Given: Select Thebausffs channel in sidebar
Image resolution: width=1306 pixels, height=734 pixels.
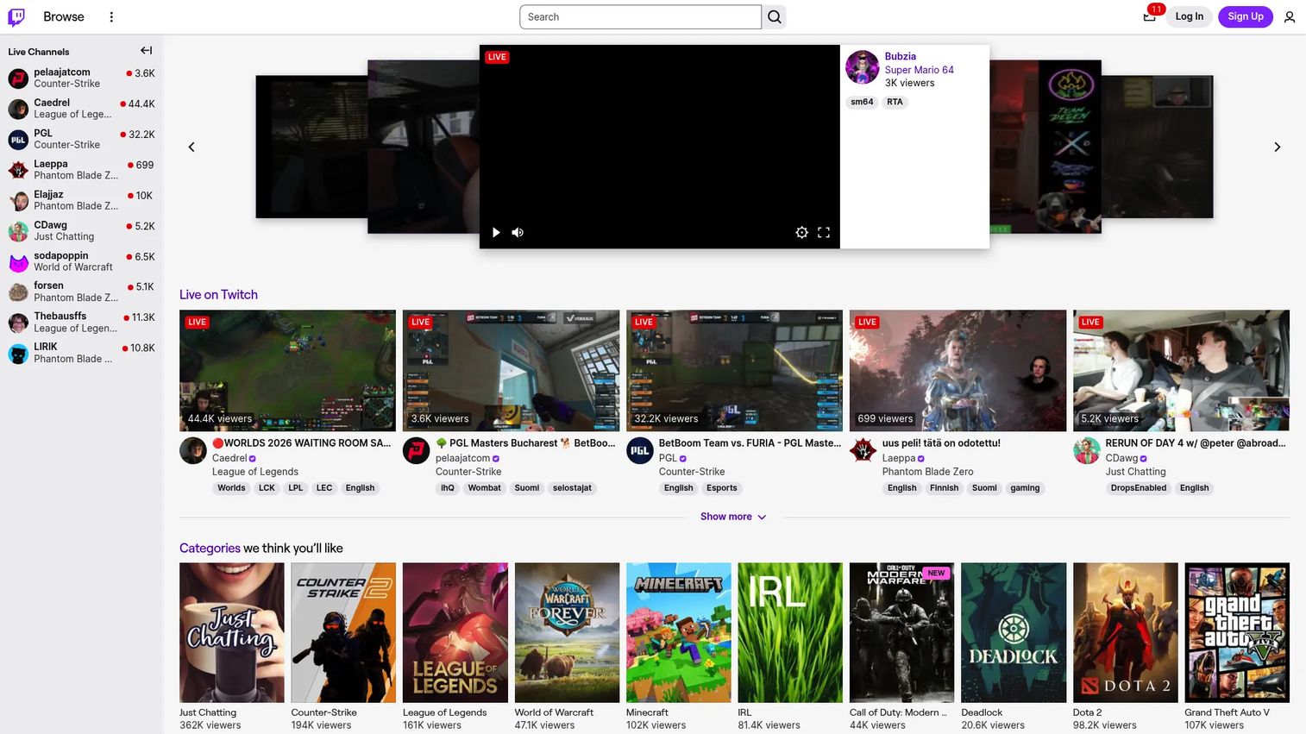Looking at the screenshot, I should [81, 323].
